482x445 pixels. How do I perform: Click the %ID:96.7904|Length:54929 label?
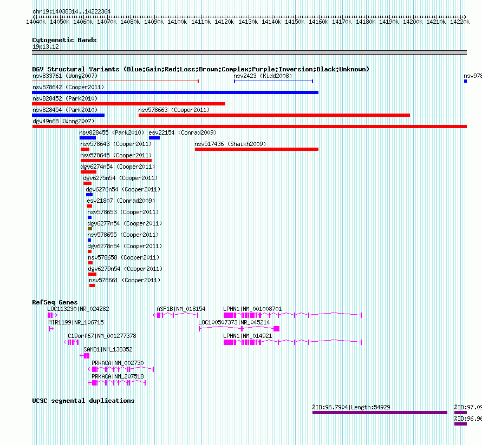(x=351, y=407)
